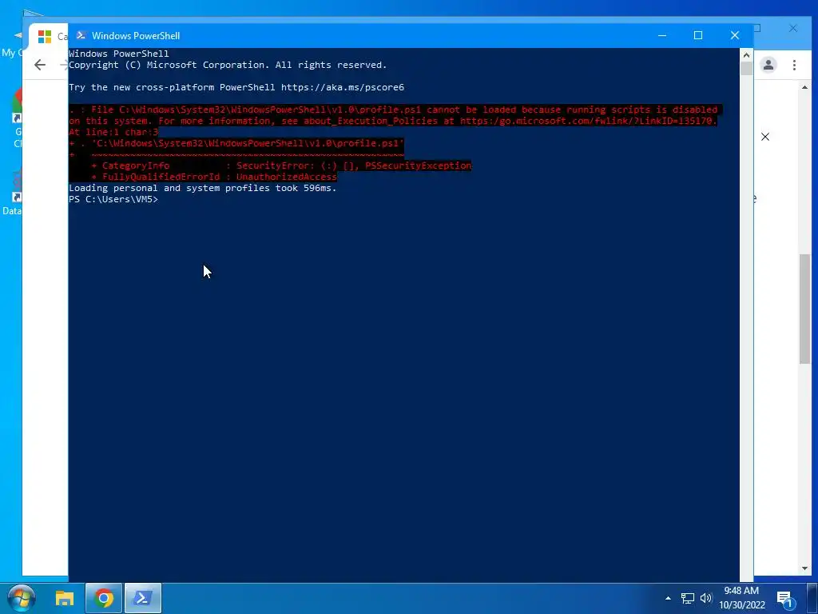Click the volume speaker tray icon
The image size is (818, 614).
point(706,598)
